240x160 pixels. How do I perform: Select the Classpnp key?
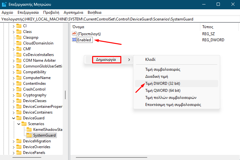pyautogui.click(x=31, y=37)
